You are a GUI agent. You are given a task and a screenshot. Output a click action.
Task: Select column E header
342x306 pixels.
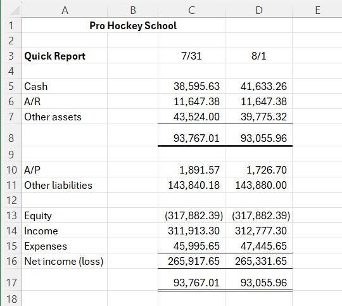pyautogui.click(x=317, y=10)
